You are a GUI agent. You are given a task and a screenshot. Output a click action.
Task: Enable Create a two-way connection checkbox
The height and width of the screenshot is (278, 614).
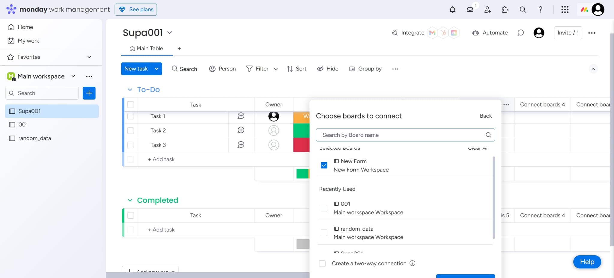322,263
